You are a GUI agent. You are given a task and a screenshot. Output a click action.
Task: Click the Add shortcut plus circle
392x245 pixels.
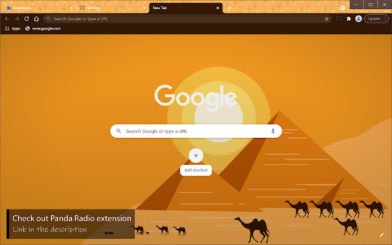196,156
